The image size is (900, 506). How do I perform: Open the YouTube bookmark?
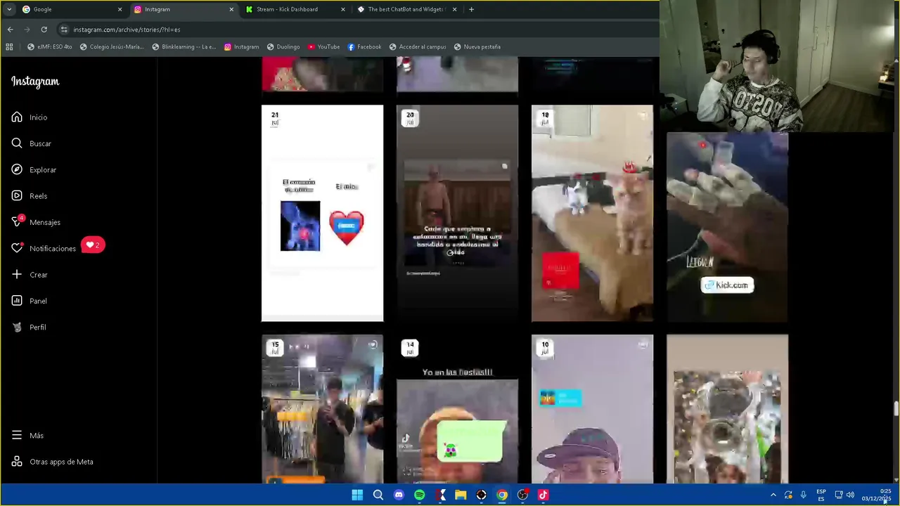(323, 47)
